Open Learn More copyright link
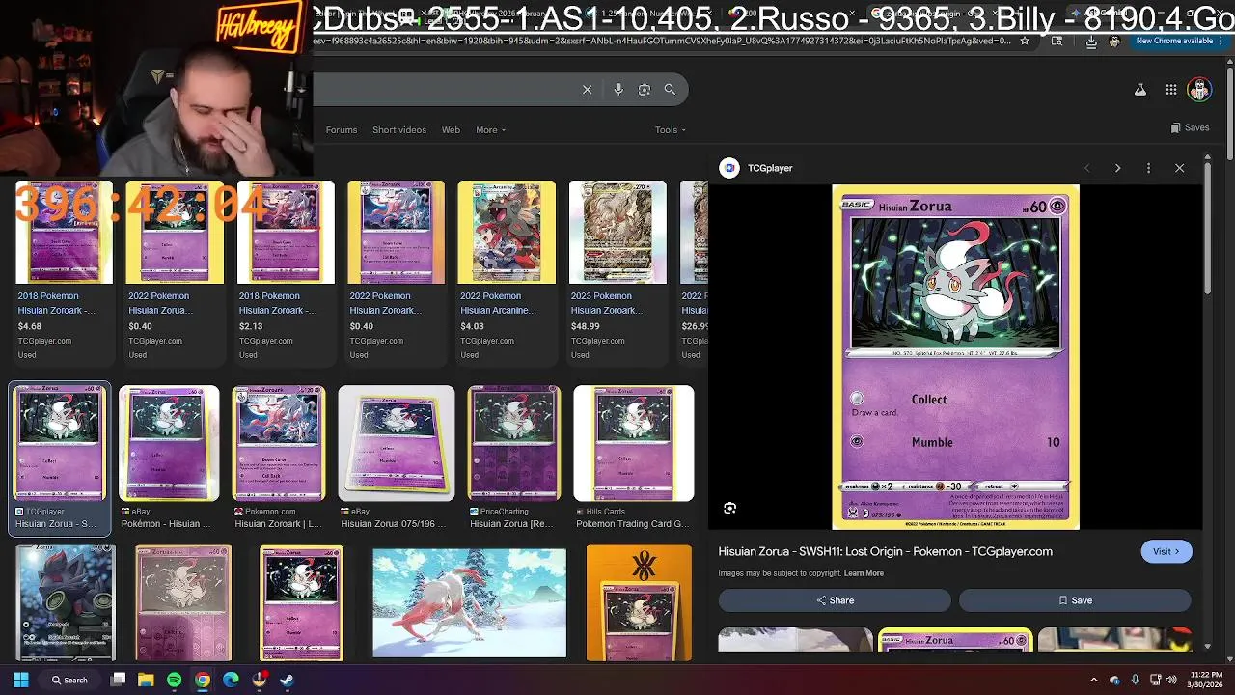1235x695 pixels. tap(864, 573)
